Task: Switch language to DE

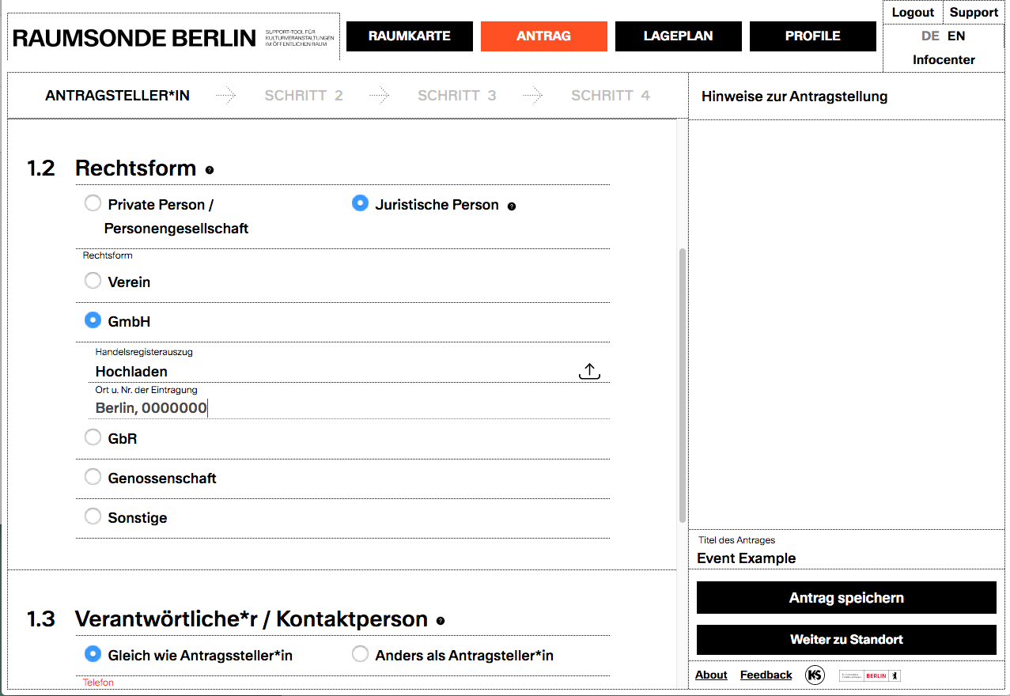Action: click(x=930, y=36)
